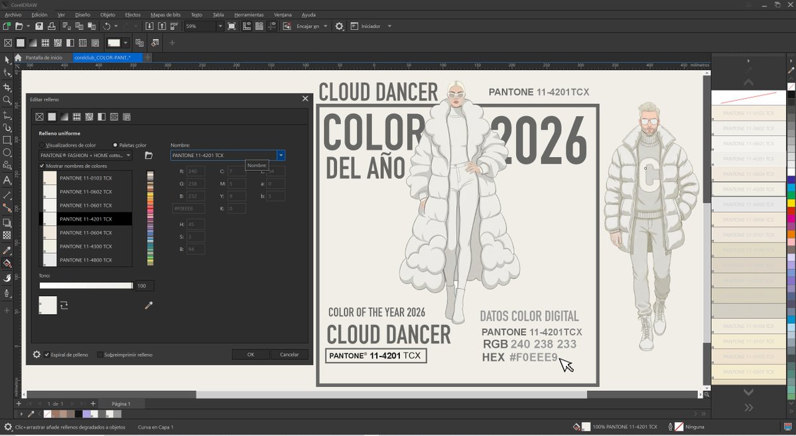Expand the Iniciador dropdown
The width and height of the screenshot is (796, 436).
389,26
